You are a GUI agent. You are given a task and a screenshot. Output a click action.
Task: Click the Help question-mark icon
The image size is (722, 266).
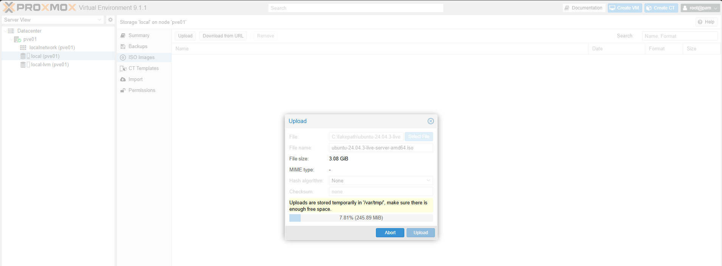pyautogui.click(x=700, y=22)
